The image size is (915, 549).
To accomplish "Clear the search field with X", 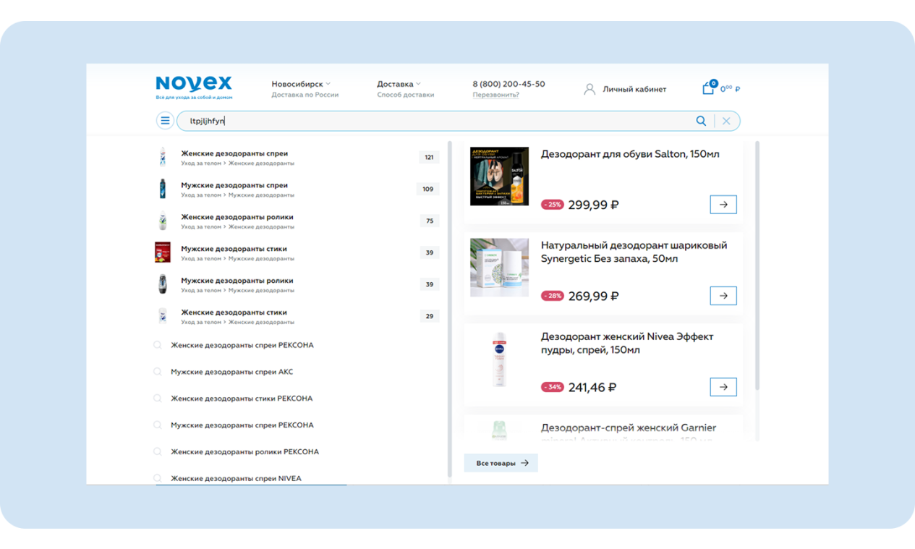I will pyautogui.click(x=726, y=121).
